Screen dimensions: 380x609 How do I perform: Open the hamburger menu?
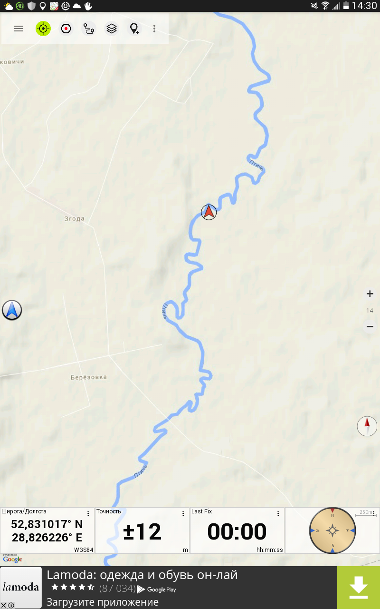click(19, 29)
